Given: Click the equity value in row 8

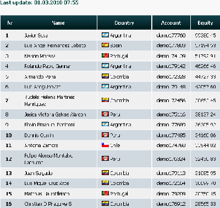Looking at the screenshot, I should coord(205,115).
